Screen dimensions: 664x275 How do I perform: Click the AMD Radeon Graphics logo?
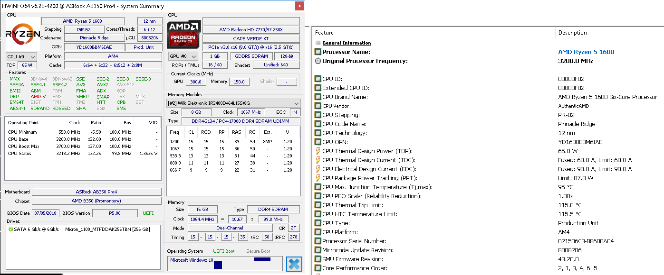pyautogui.click(x=184, y=34)
